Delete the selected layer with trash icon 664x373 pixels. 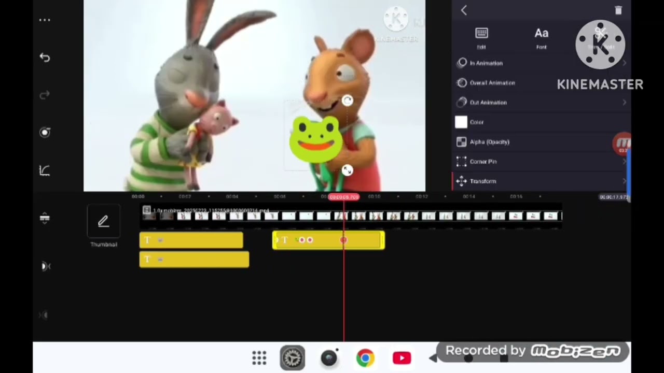pyautogui.click(x=618, y=10)
